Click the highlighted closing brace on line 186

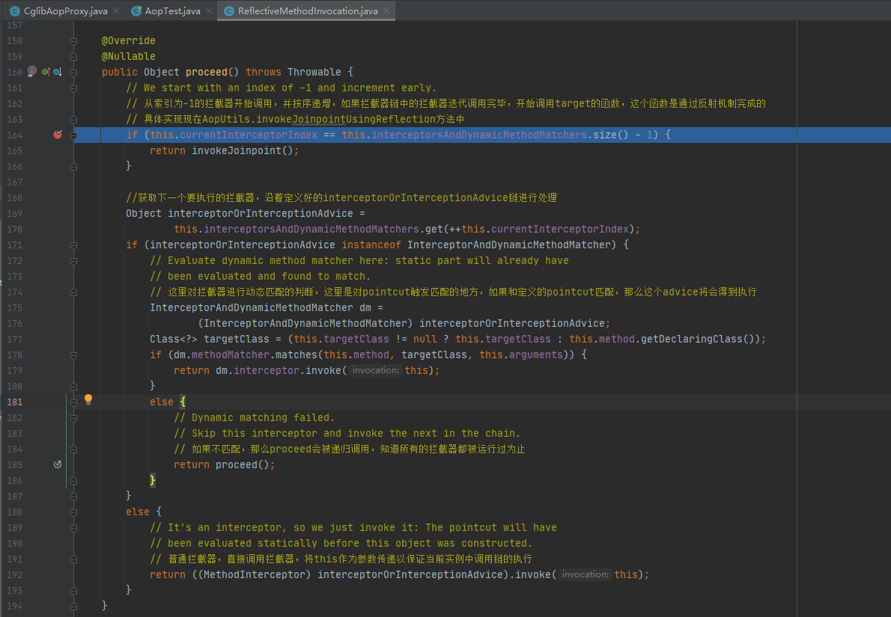pyautogui.click(x=152, y=480)
